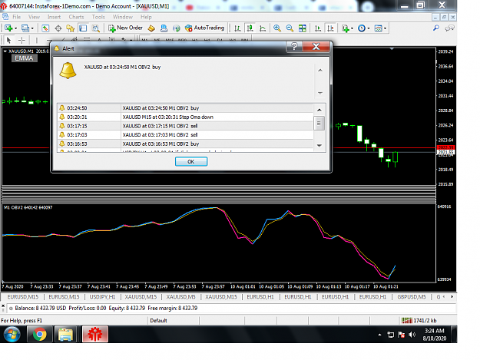The width and height of the screenshot is (480, 360).
Task: Switch to the USDJPY,H1 chart tab
Action: tap(102, 297)
